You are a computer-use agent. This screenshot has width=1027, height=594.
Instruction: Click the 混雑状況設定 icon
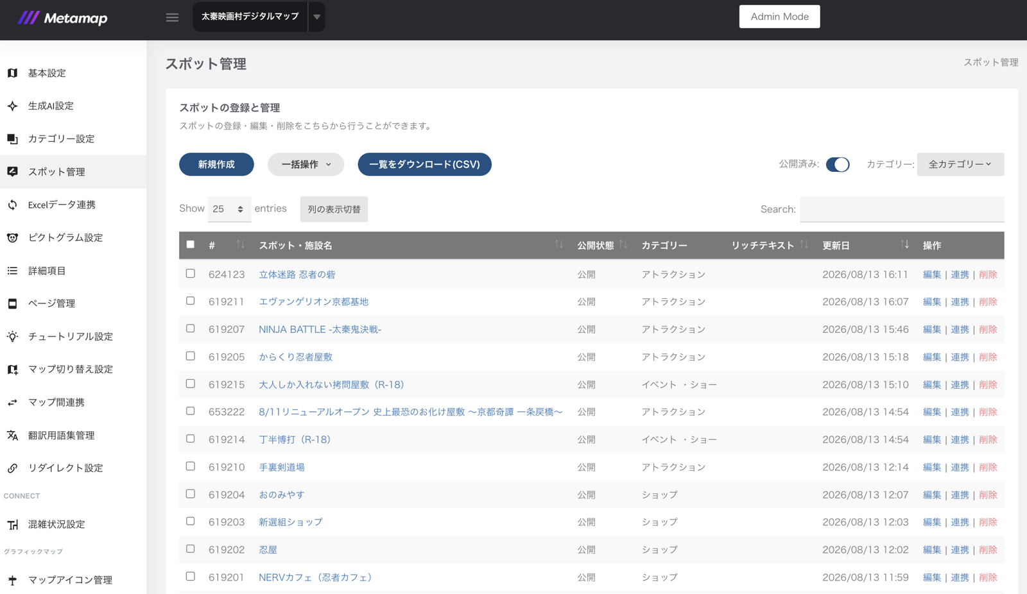tap(12, 525)
